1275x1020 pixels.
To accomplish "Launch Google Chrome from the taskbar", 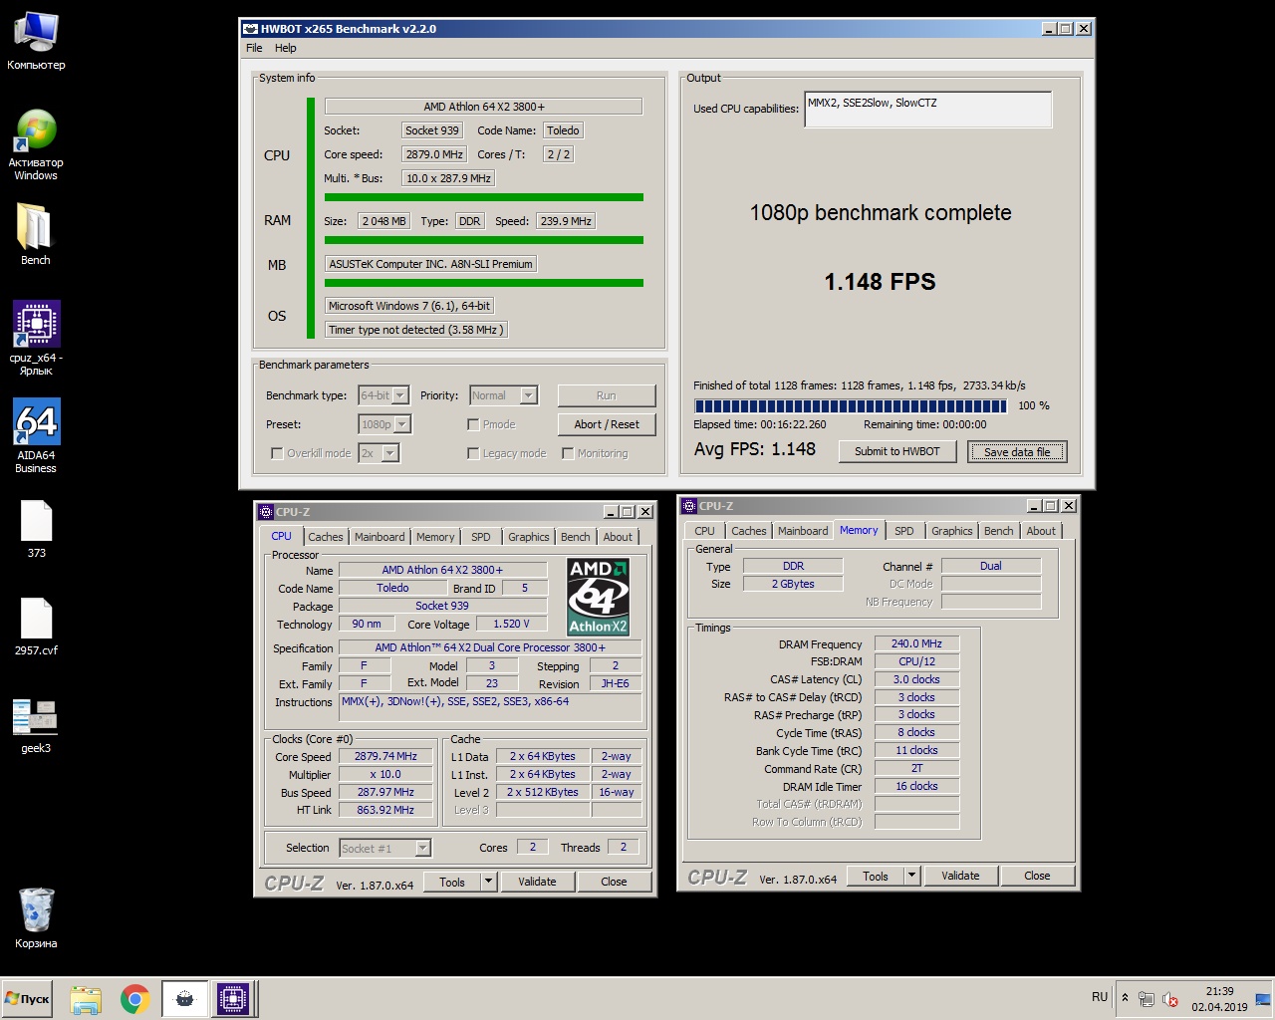I will [x=135, y=999].
